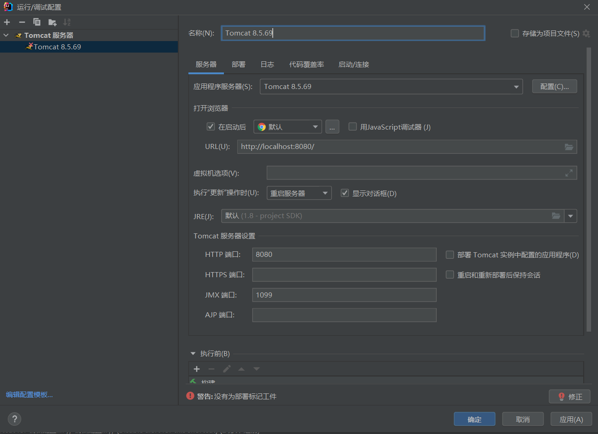Copy the selected configuration
The width and height of the screenshot is (598, 434).
click(x=37, y=22)
